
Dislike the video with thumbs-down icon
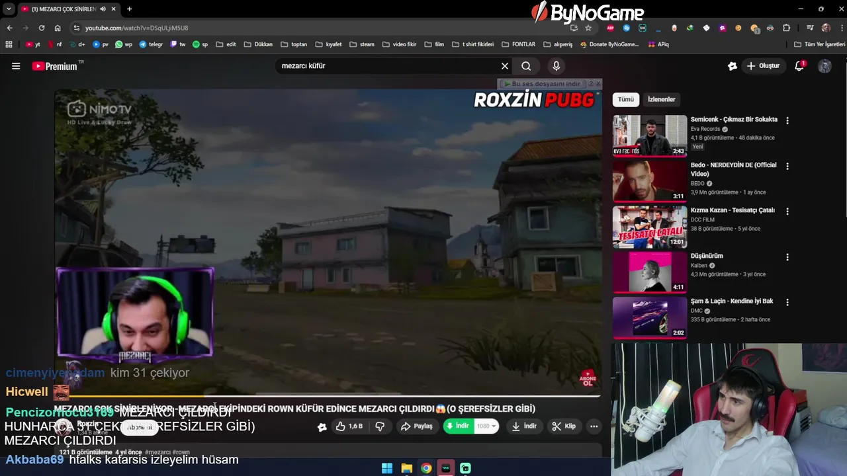coord(380,426)
